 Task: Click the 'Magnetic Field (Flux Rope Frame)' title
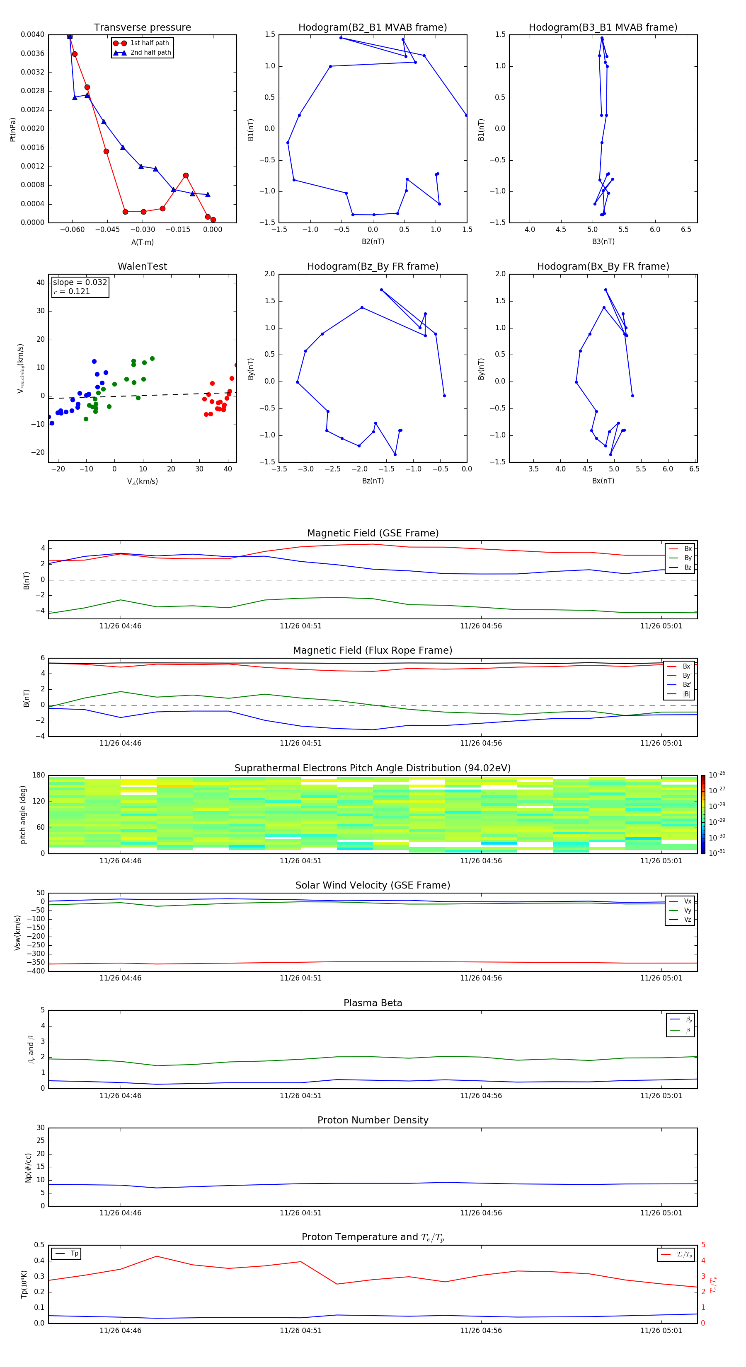click(x=373, y=651)
